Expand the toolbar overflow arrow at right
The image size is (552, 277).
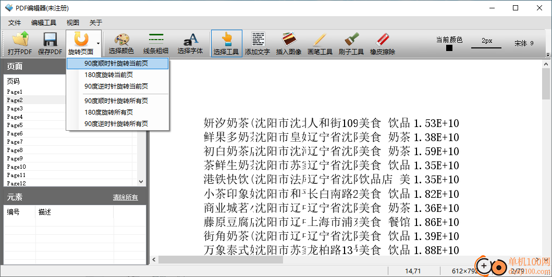(548, 55)
